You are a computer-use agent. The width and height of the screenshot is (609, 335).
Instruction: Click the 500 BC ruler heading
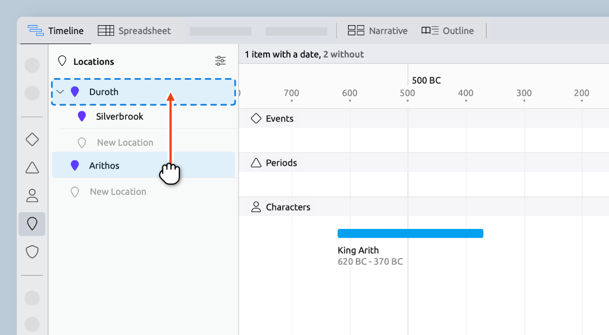coord(426,80)
